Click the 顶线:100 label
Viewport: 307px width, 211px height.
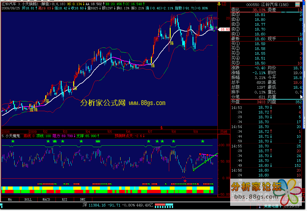[x=43, y=136]
